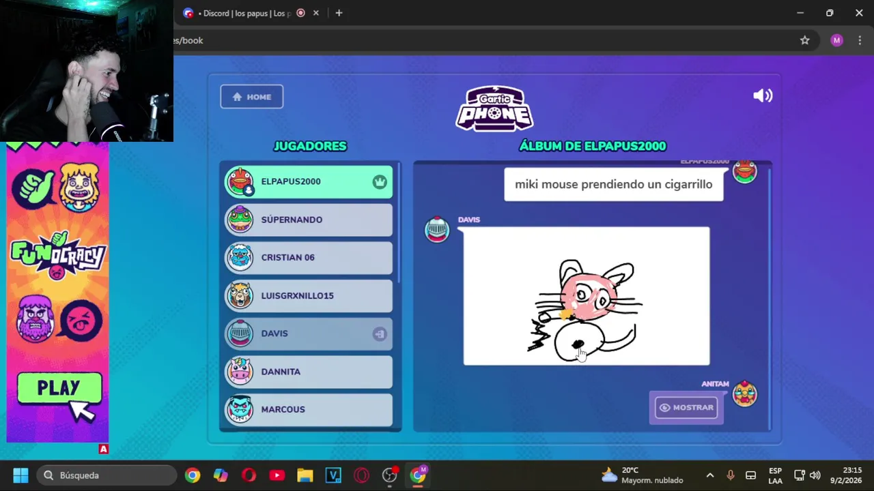Open the volume control in tray
Image resolution: width=874 pixels, height=491 pixels.
pyautogui.click(x=815, y=475)
